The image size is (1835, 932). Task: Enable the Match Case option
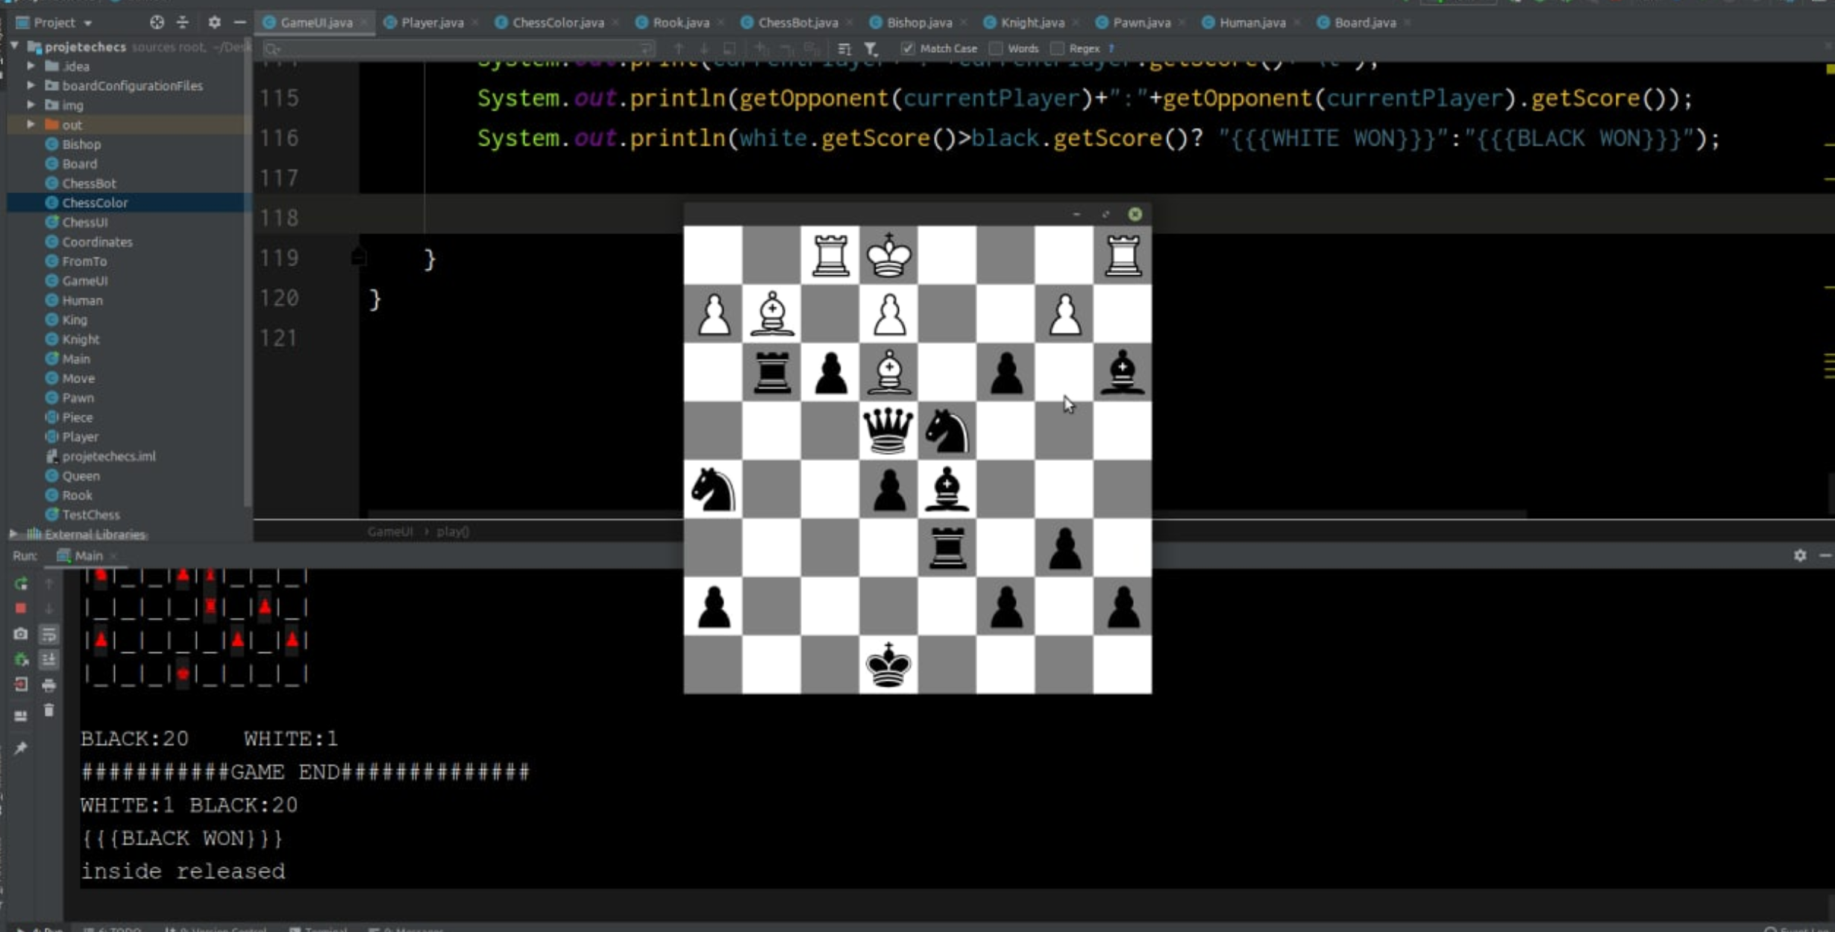[908, 48]
